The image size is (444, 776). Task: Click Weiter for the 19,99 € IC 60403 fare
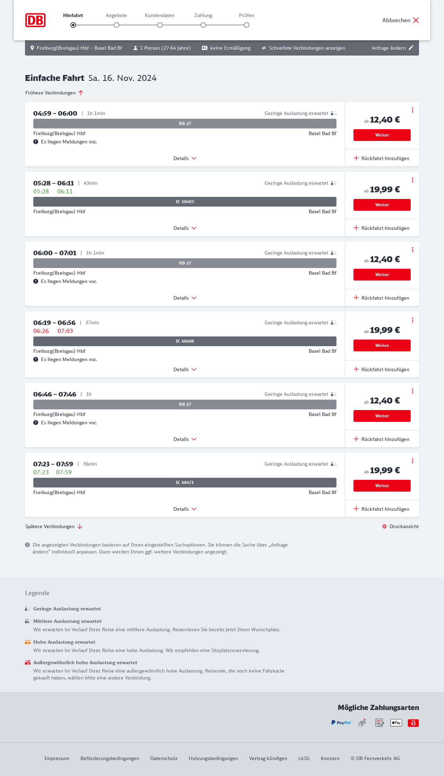[382, 205]
